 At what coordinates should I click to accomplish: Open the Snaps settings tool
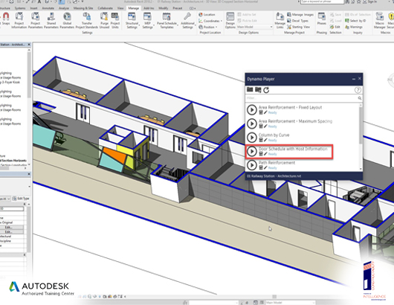[x=6, y=19]
